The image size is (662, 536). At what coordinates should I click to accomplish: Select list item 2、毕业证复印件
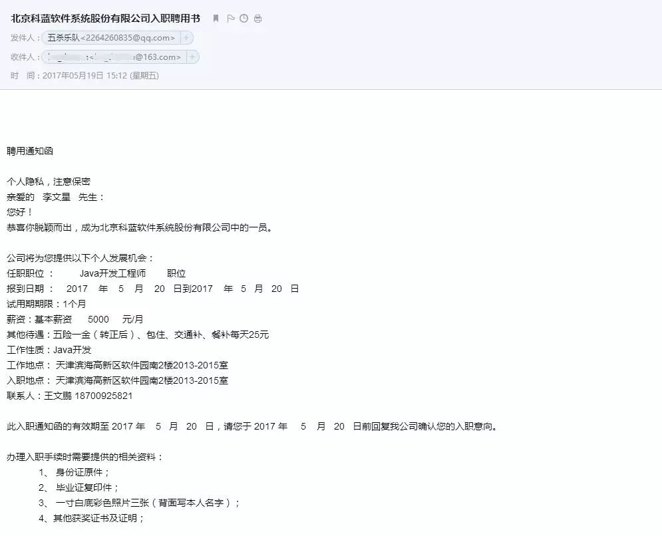tap(79, 488)
